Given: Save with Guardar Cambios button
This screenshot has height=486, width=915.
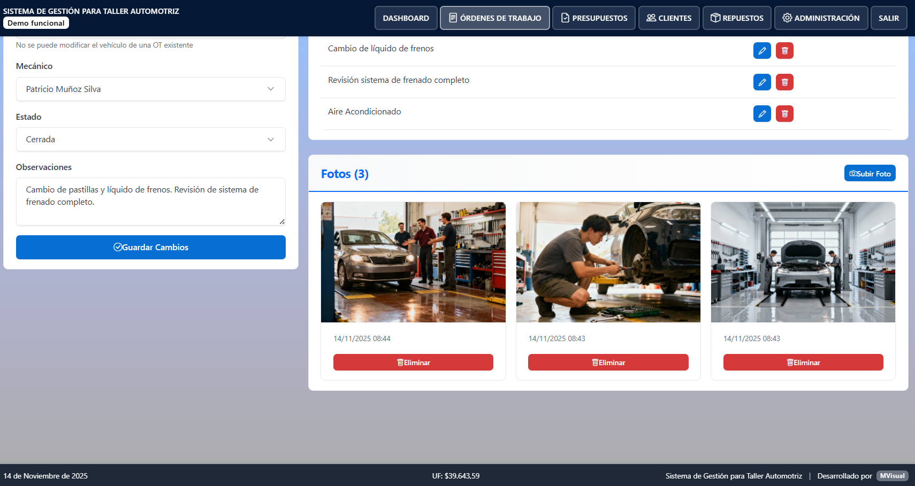Looking at the screenshot, I should [x=151, y=248].
